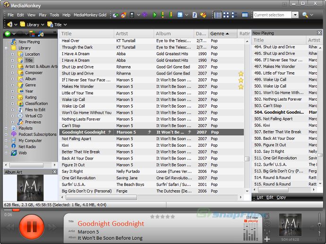The image size is (326, 244).
Task: Close the Album Art panel
Action: (54, 172)
